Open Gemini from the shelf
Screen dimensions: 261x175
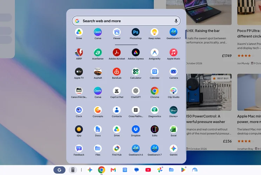click(90, 170)
